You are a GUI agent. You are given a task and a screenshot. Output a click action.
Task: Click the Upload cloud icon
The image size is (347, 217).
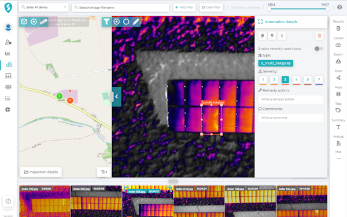338,45
